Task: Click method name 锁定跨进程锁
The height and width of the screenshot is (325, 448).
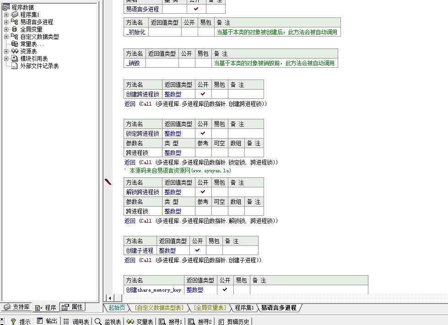Action: (x=143, y=133)
